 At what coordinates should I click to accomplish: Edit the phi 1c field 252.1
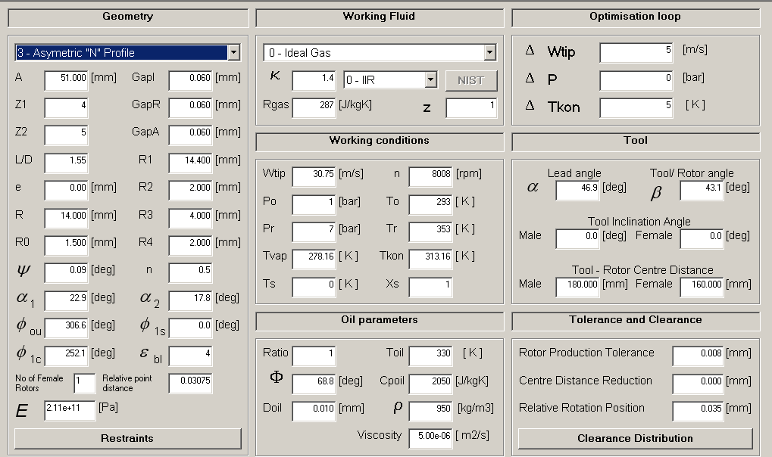click(x=66, y=356)
